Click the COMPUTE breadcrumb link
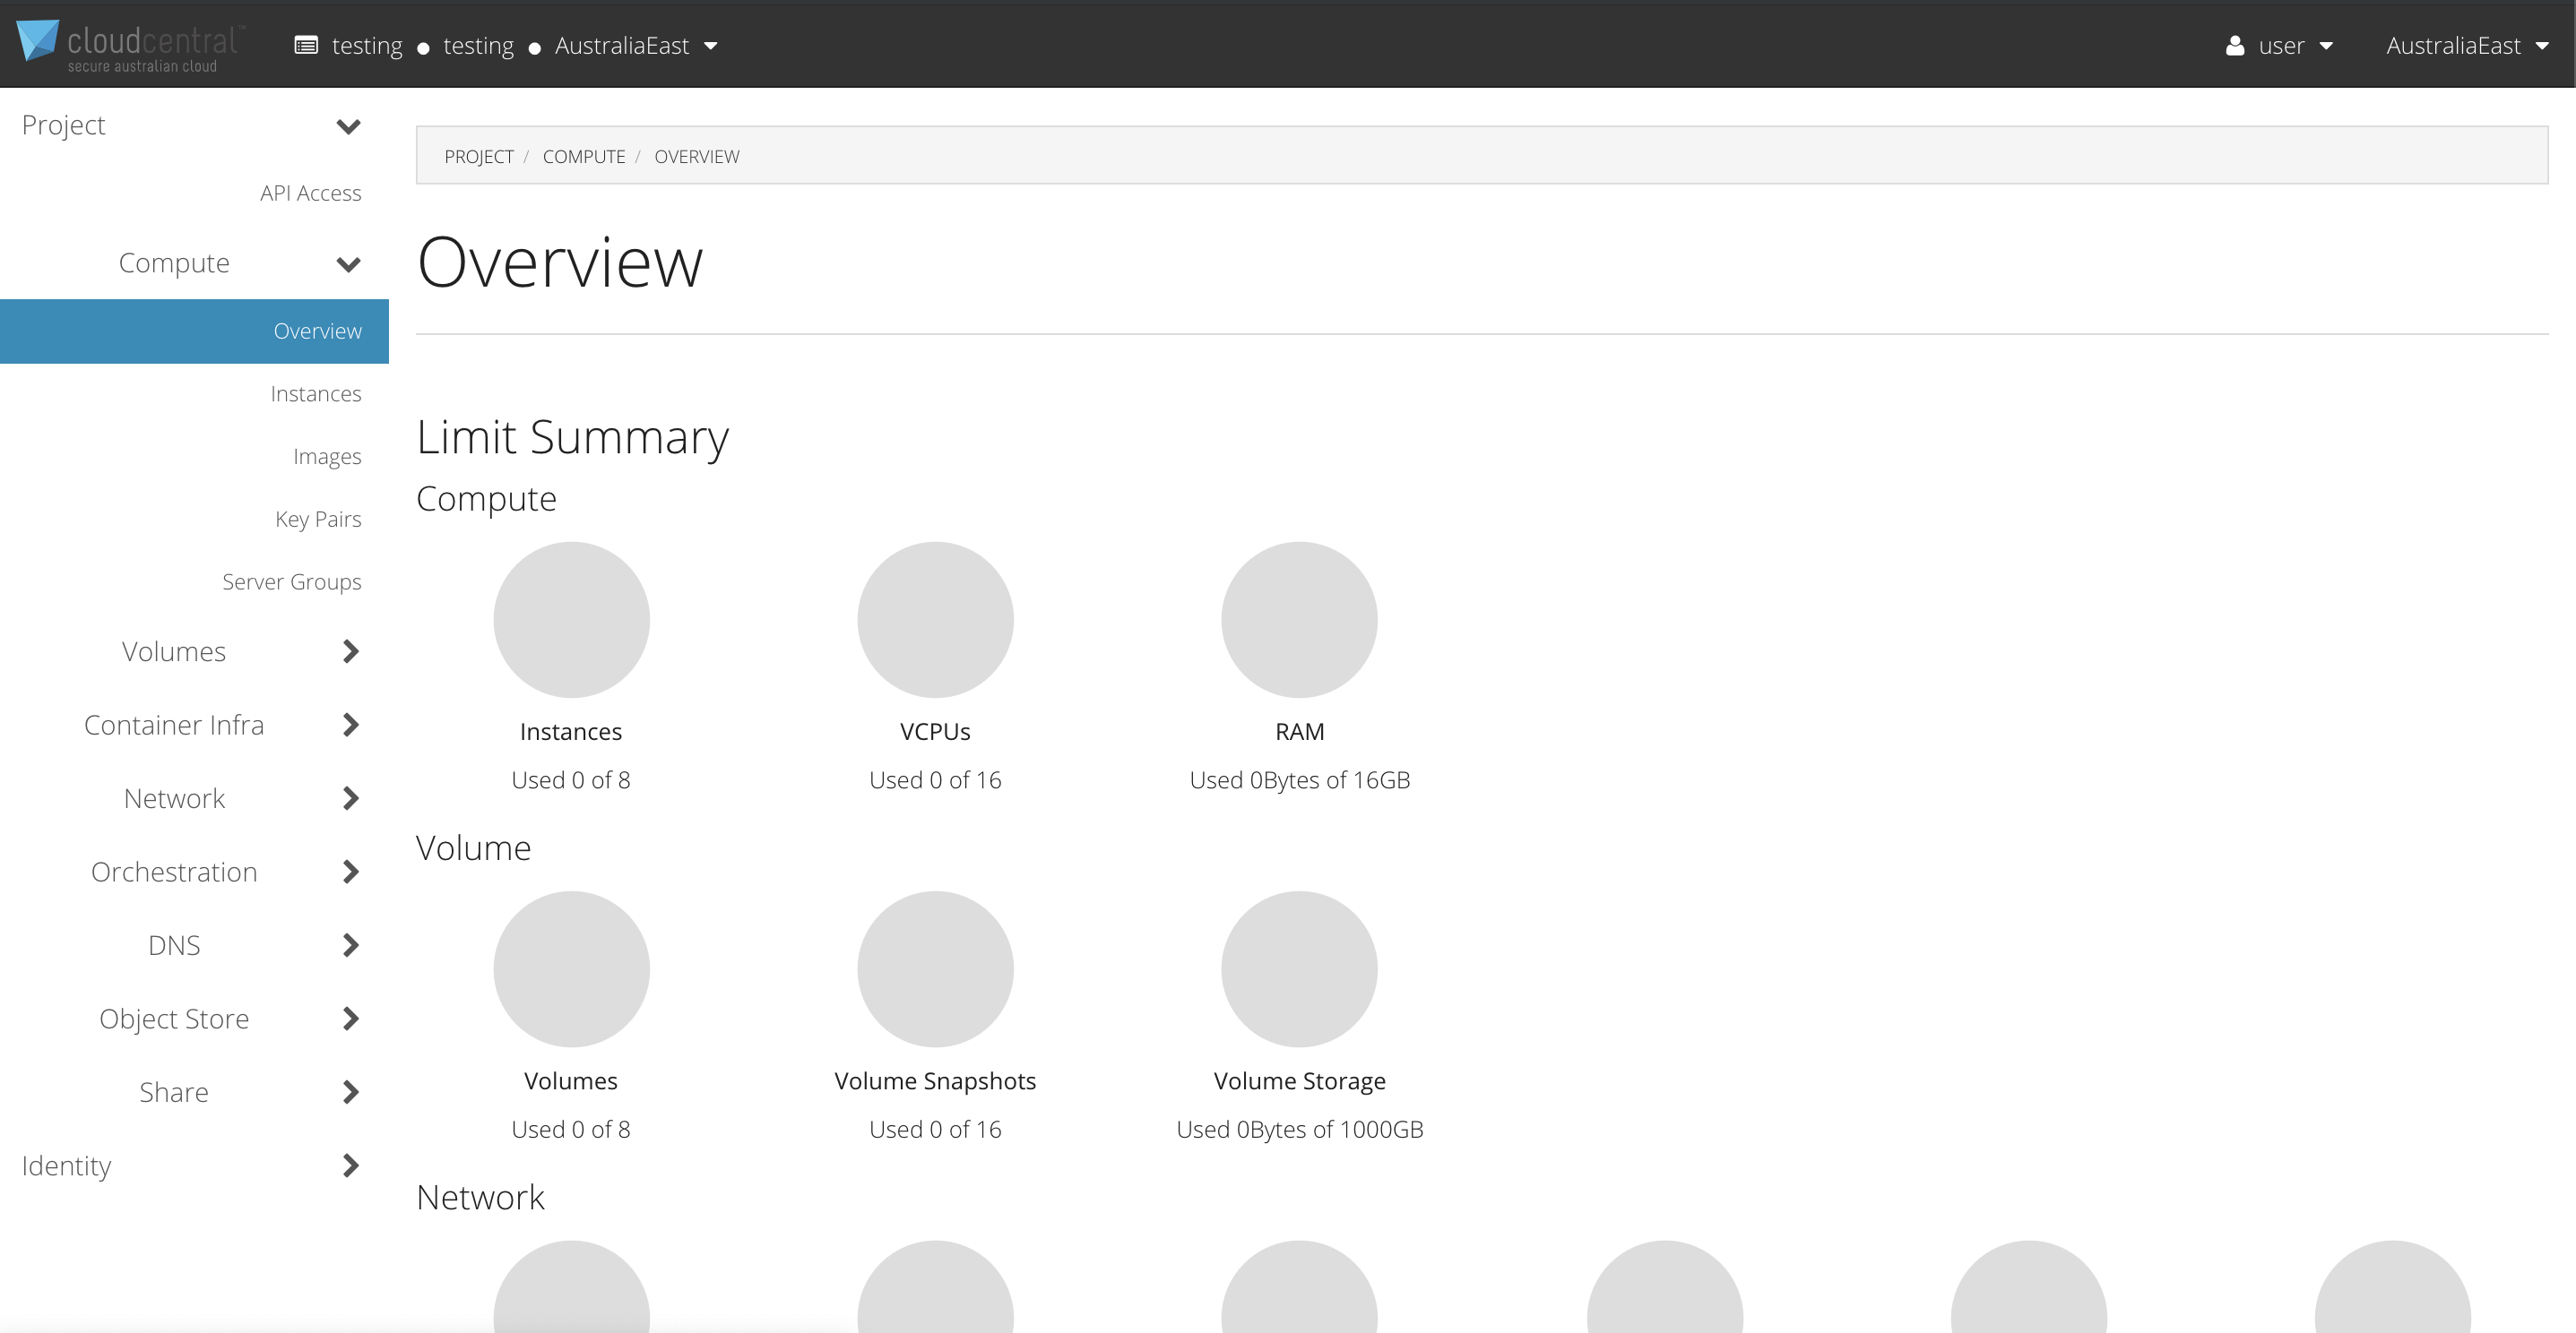2576x1333 pixels. coord(583,156)
